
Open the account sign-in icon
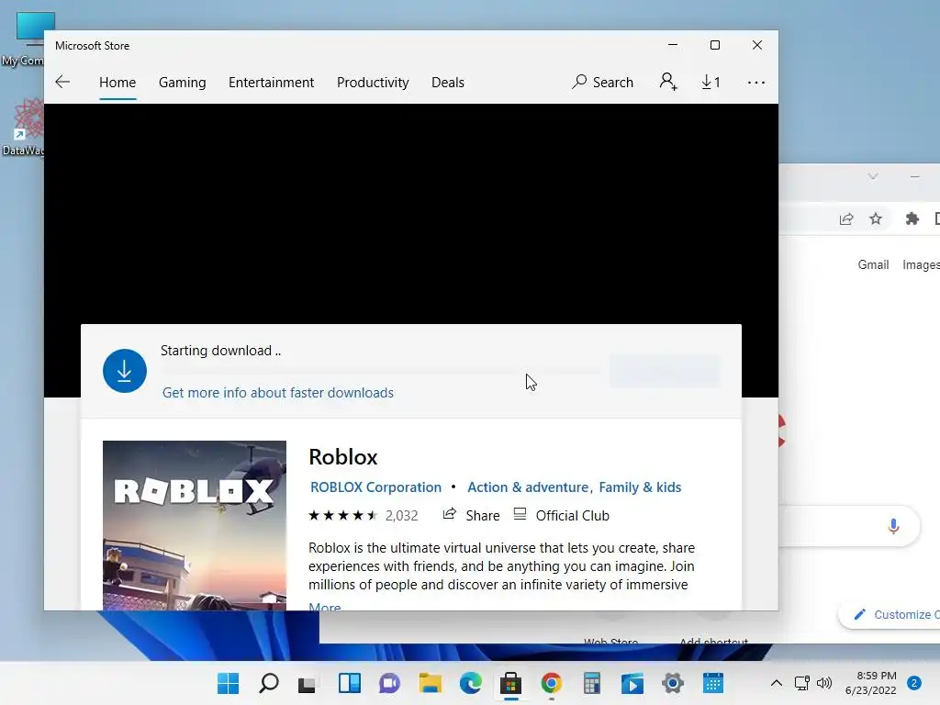point(668,82)
